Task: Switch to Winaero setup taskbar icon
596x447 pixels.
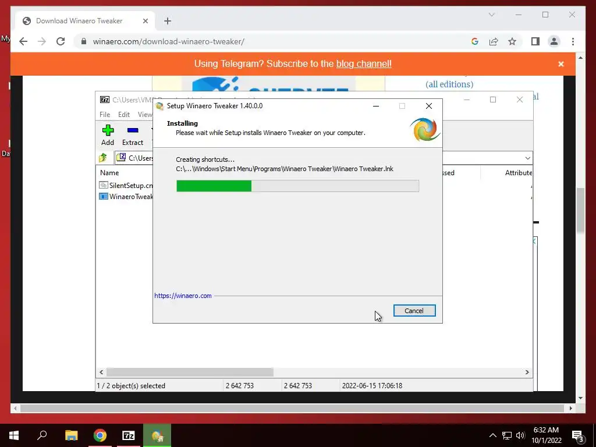Action: click(x=157, y=435)
